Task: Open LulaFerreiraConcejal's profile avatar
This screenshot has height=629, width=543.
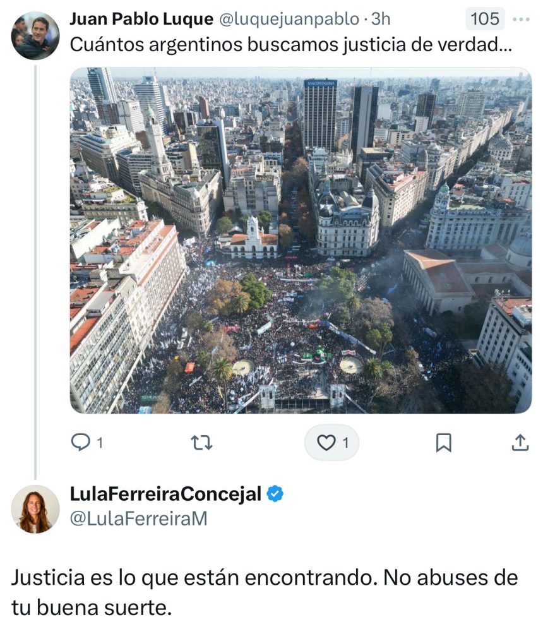Action: coord(35,508)
